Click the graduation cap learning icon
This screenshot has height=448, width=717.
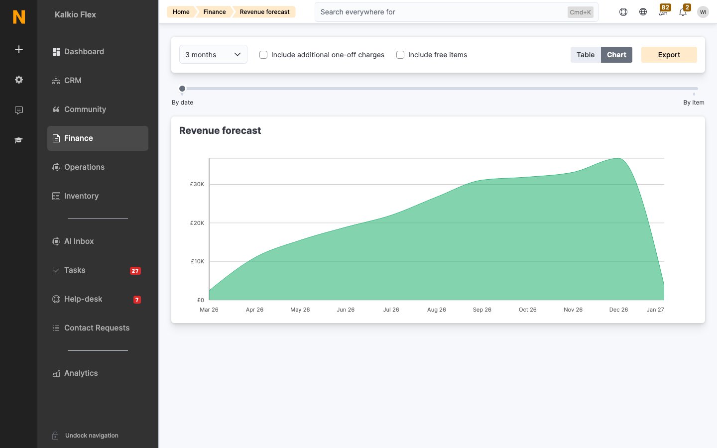point(19,140)
